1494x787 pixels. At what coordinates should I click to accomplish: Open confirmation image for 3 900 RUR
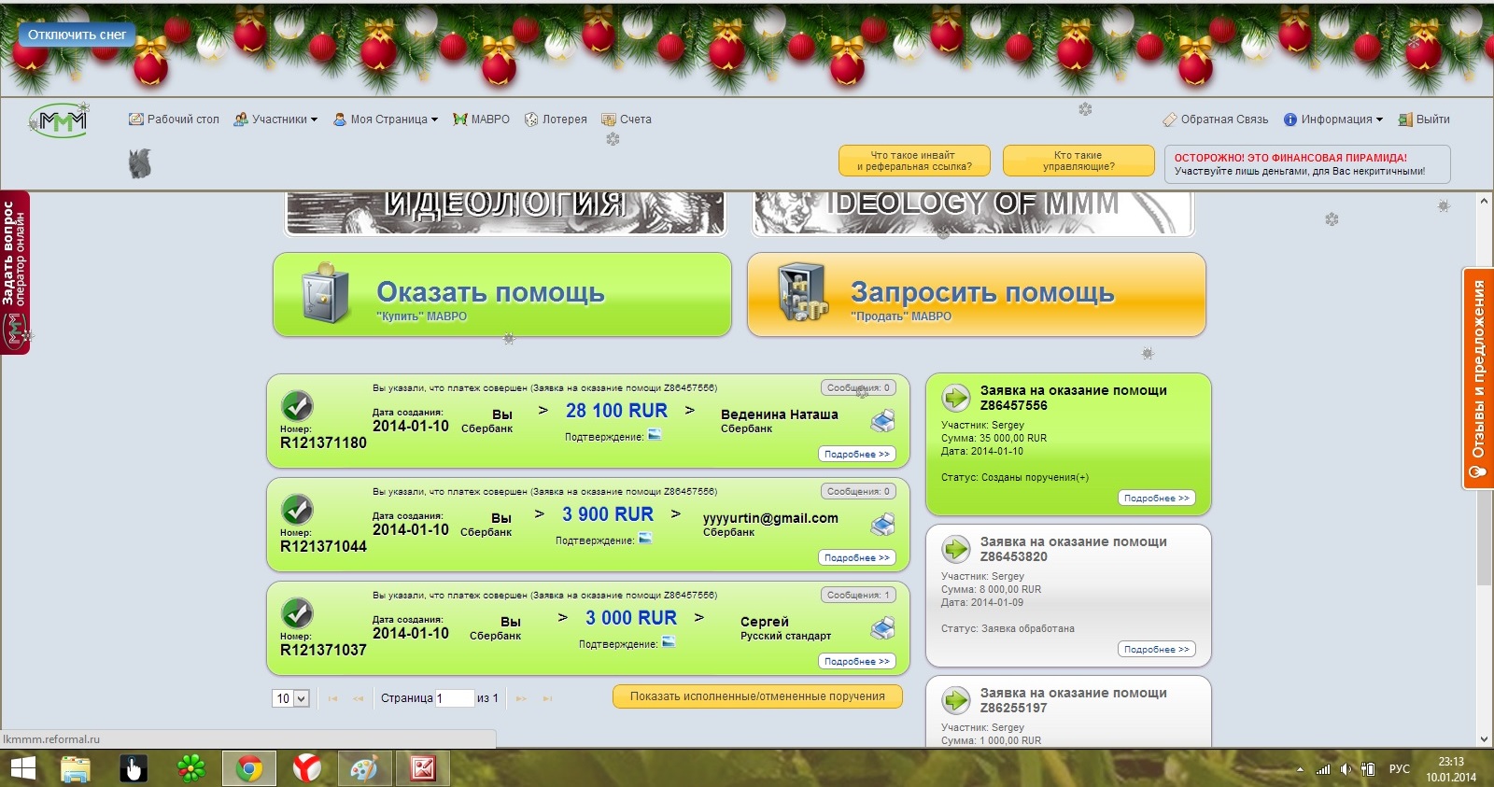coord(645,539)
